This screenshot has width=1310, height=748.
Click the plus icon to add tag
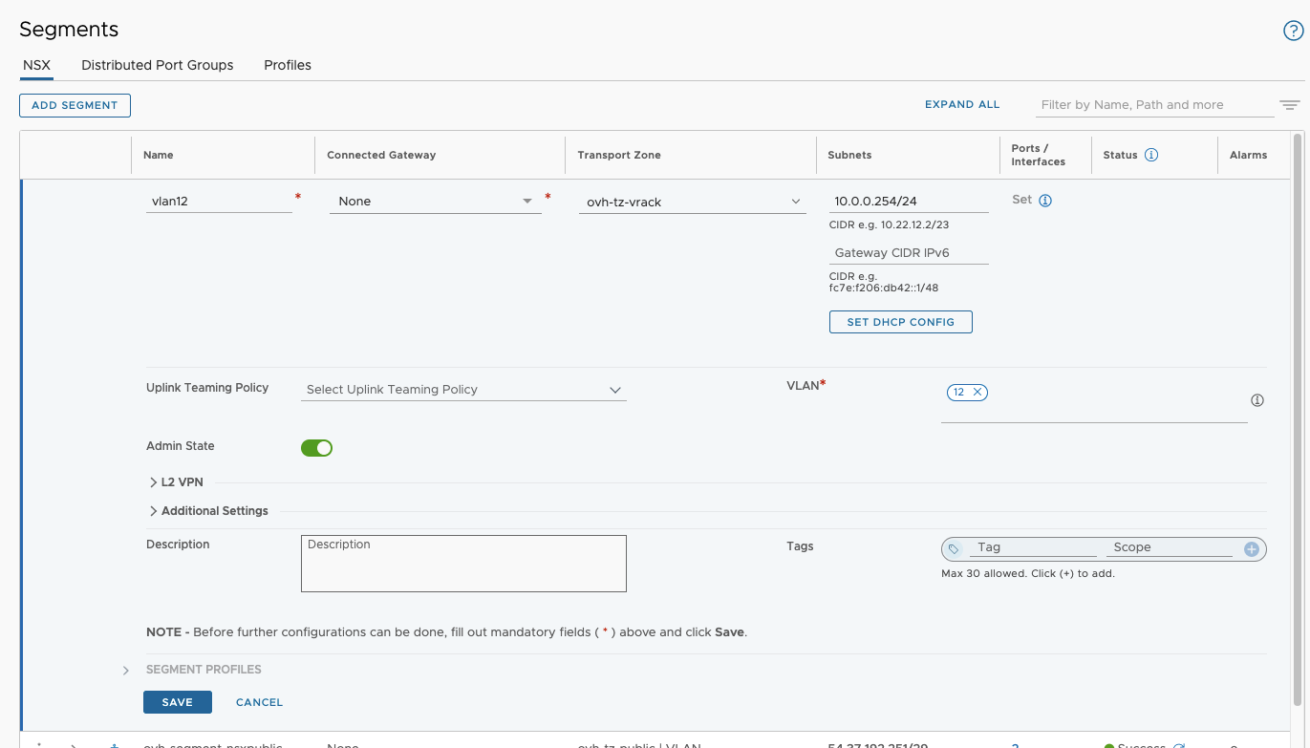click(1251, 548)
